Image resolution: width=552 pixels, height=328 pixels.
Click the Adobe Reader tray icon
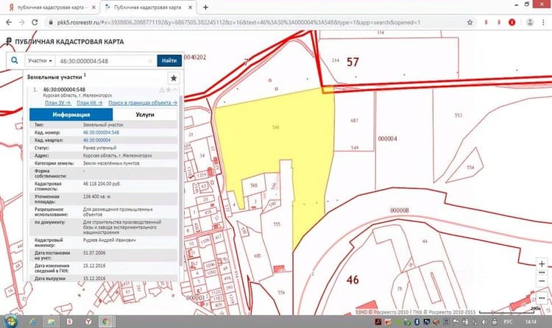tap(378, 321)
